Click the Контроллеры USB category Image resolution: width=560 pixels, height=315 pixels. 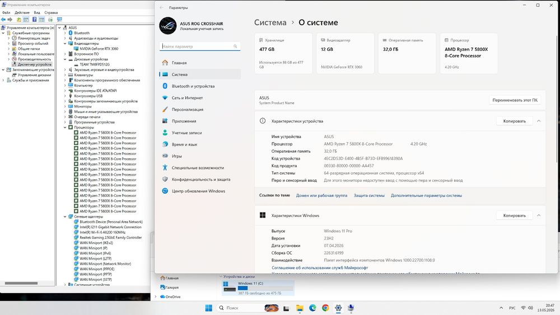(88, 96)
